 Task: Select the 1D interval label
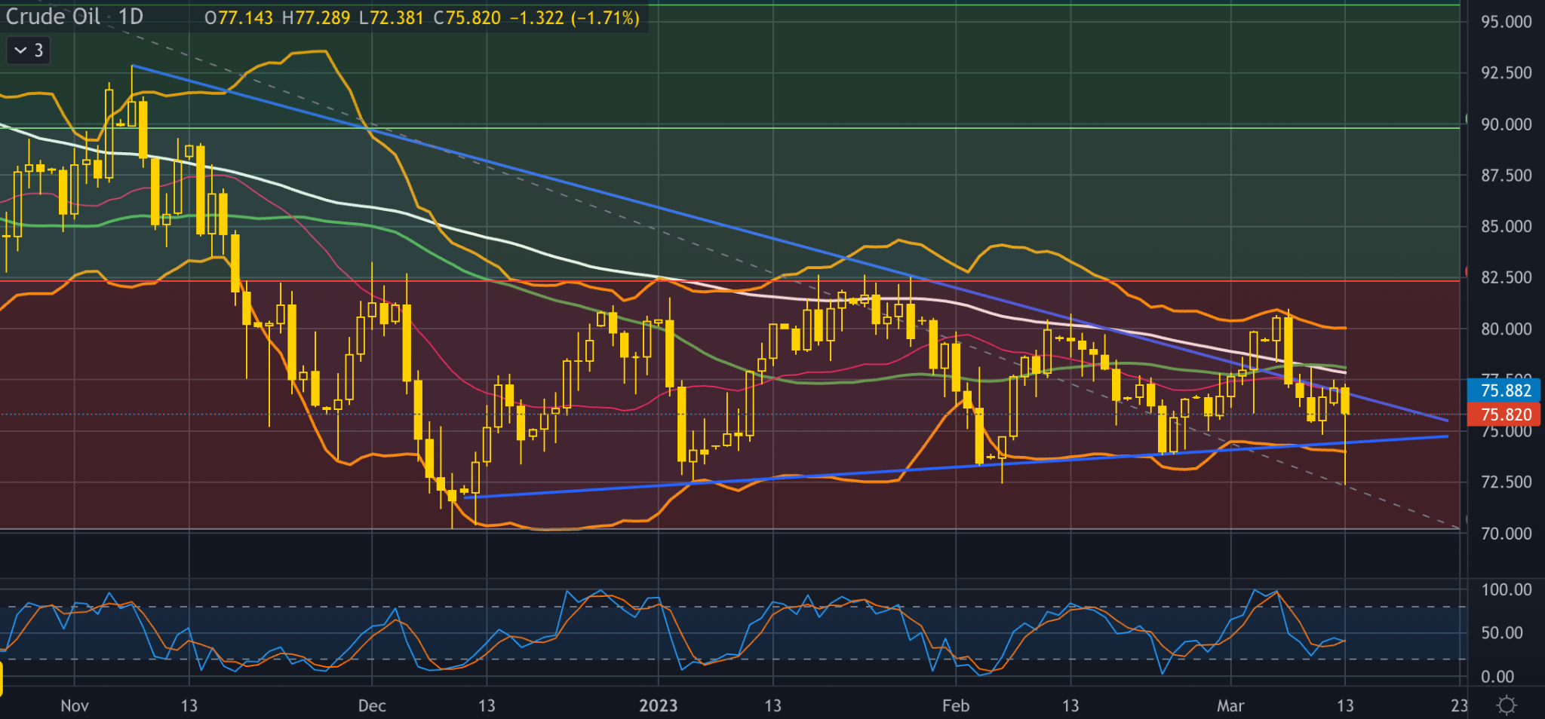(131, 17)
